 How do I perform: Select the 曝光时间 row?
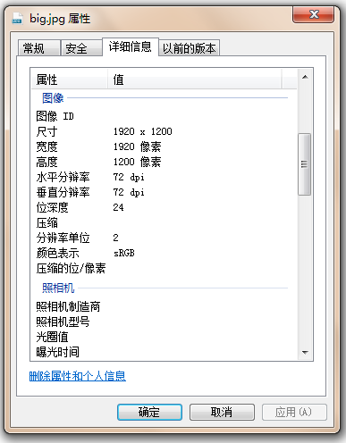click(x=164, y=352)
